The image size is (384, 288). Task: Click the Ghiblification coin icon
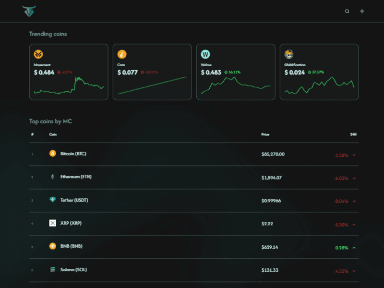click(289, 54)
